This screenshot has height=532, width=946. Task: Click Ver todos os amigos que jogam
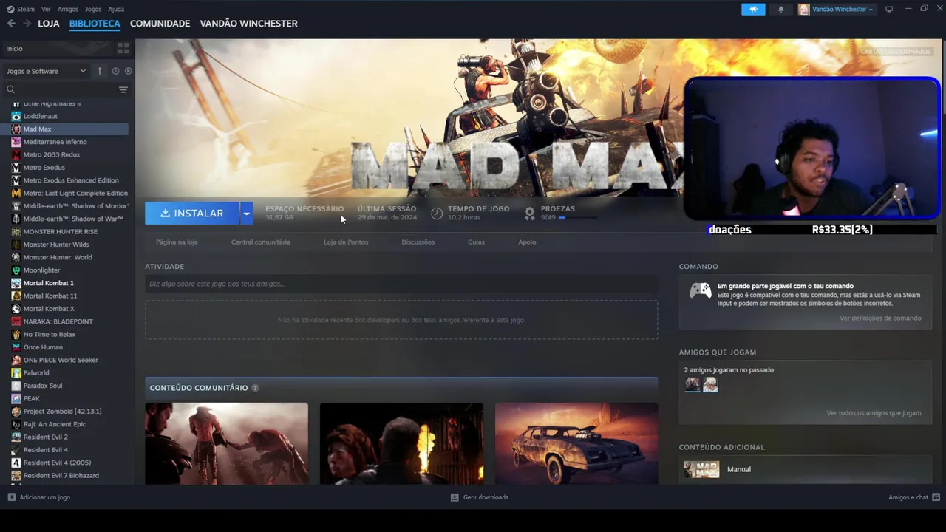point(874,413)
